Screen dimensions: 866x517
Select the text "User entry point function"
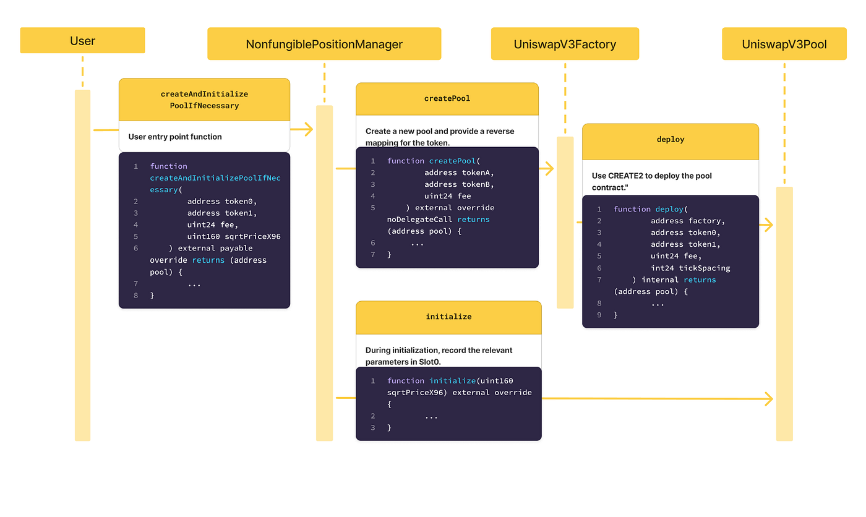[175, 137]
